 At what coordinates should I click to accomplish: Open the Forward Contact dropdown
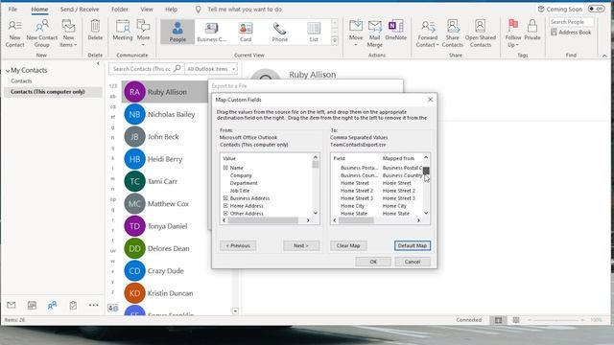coord(427,34)
